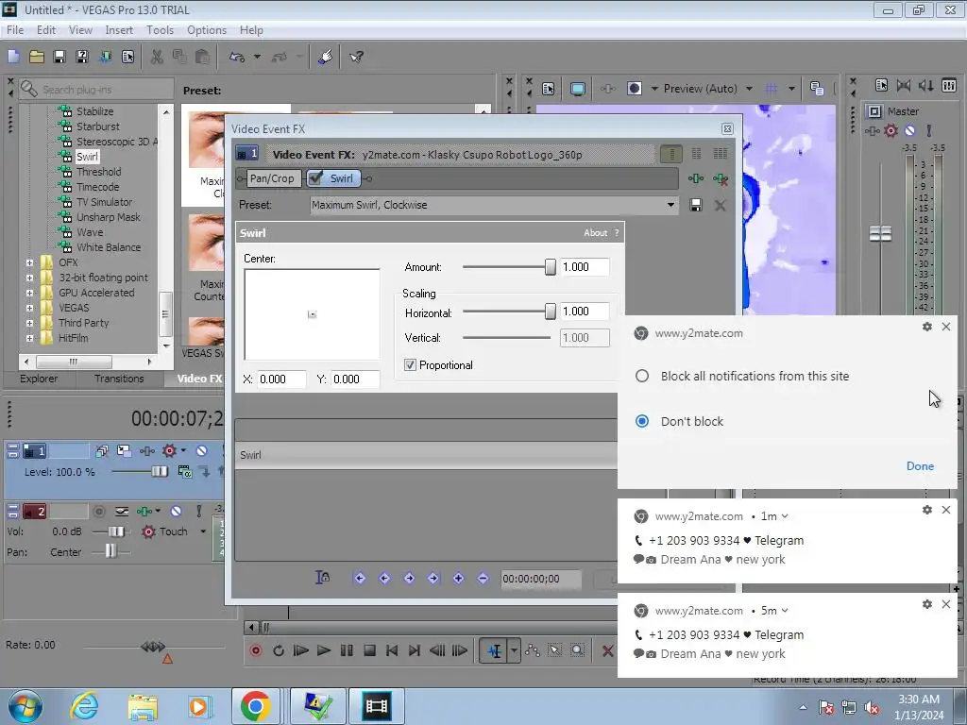
Task: Select the Don't block radio option
Action: pyautogui.click(x=642, y=421)
